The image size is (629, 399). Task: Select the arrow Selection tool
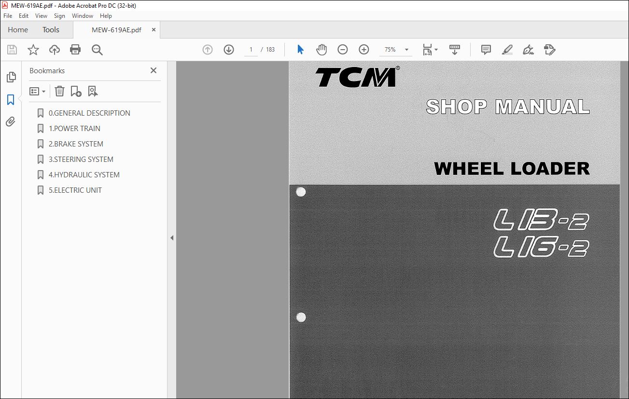[300, 50]
